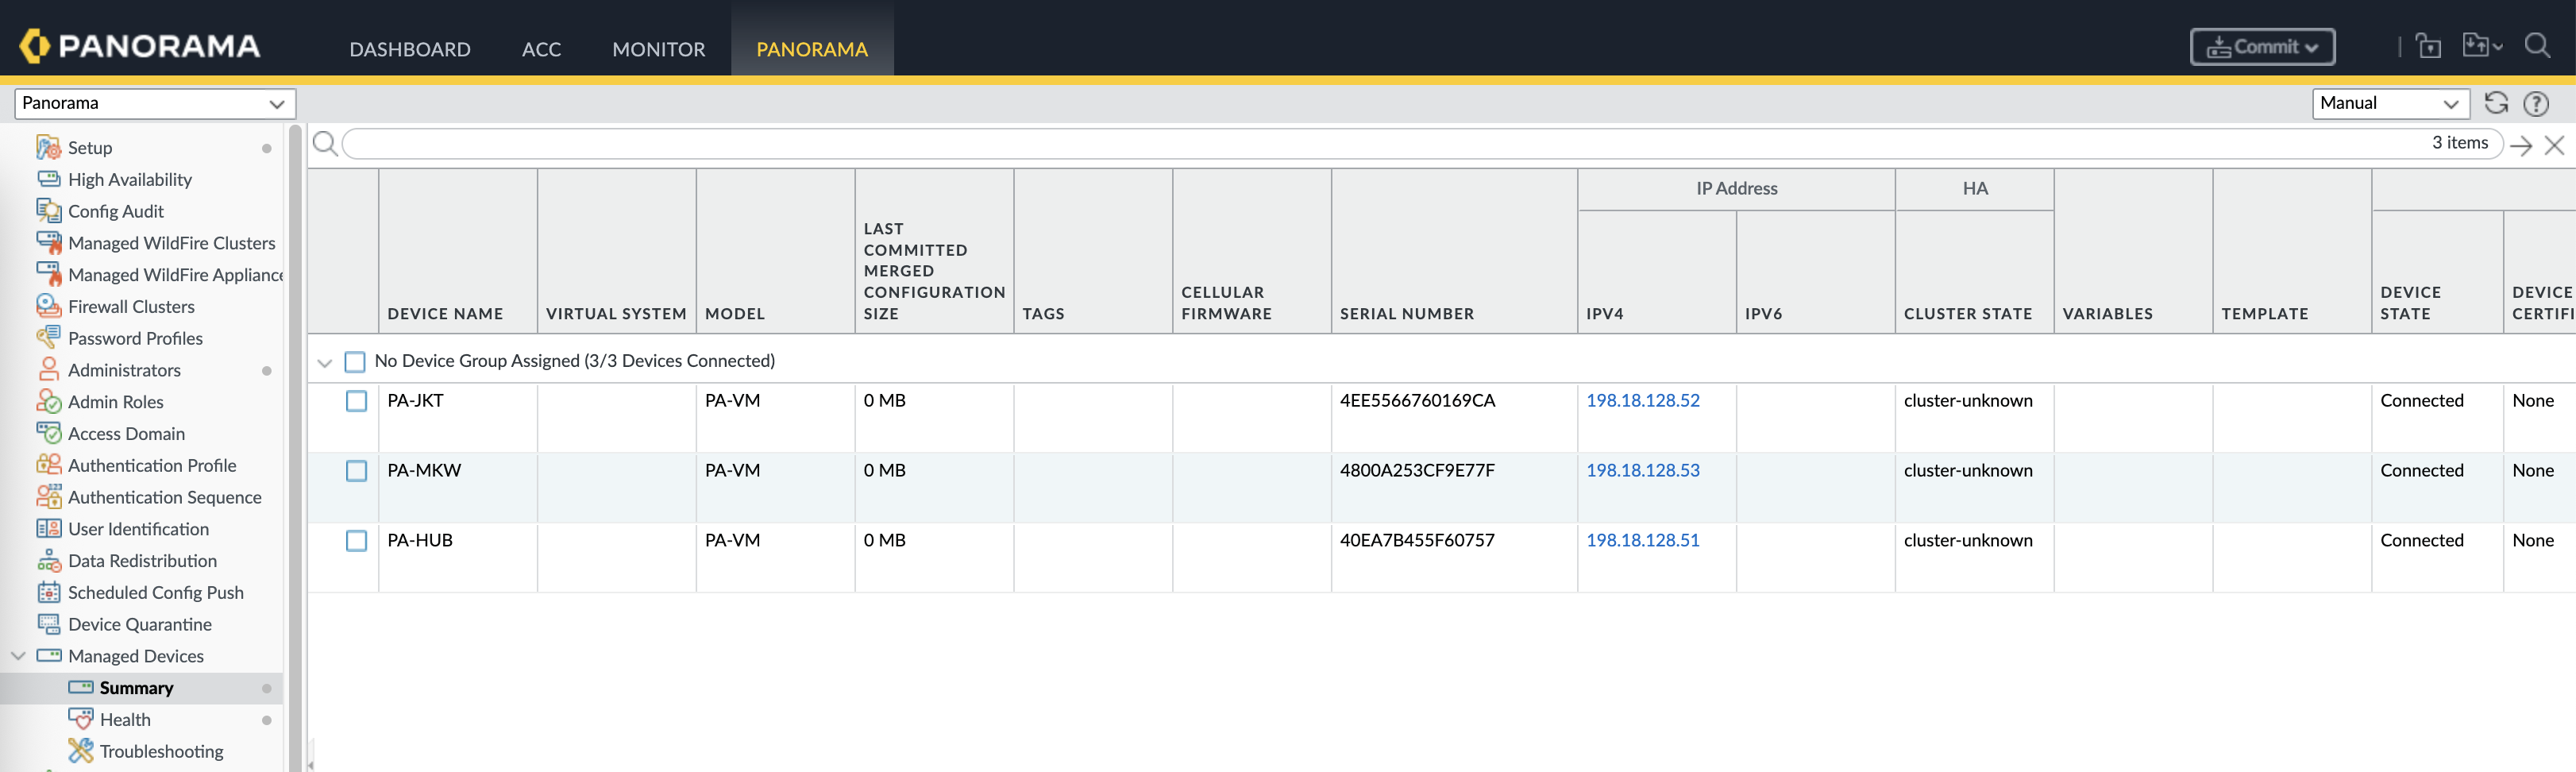Open the help question mark icon
The image size is (2576, 772).
pyautogui.click(x=2536, y=103)
